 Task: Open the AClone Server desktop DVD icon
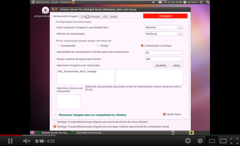pos(45,10)
